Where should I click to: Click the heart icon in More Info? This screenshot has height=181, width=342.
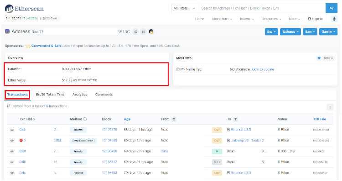(x=319, y=58)
